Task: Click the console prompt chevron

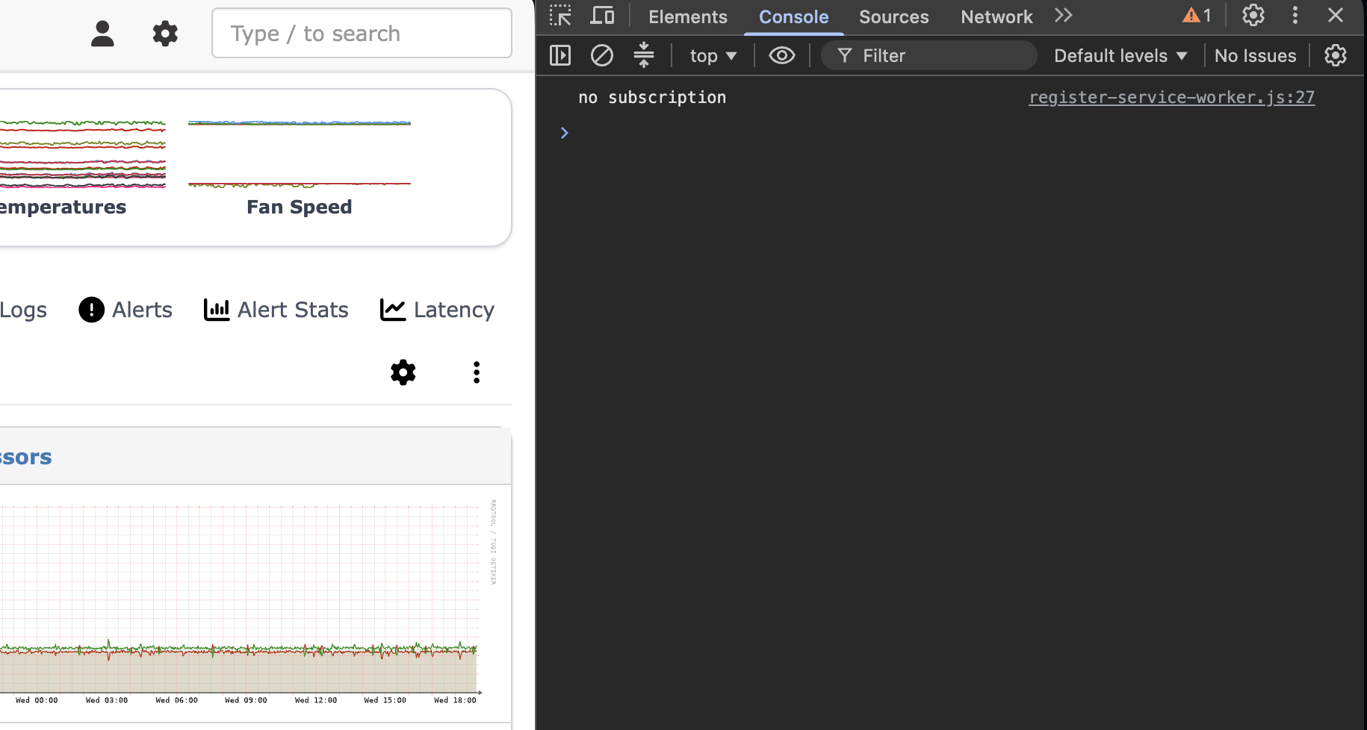Action: tap(565, 133)
